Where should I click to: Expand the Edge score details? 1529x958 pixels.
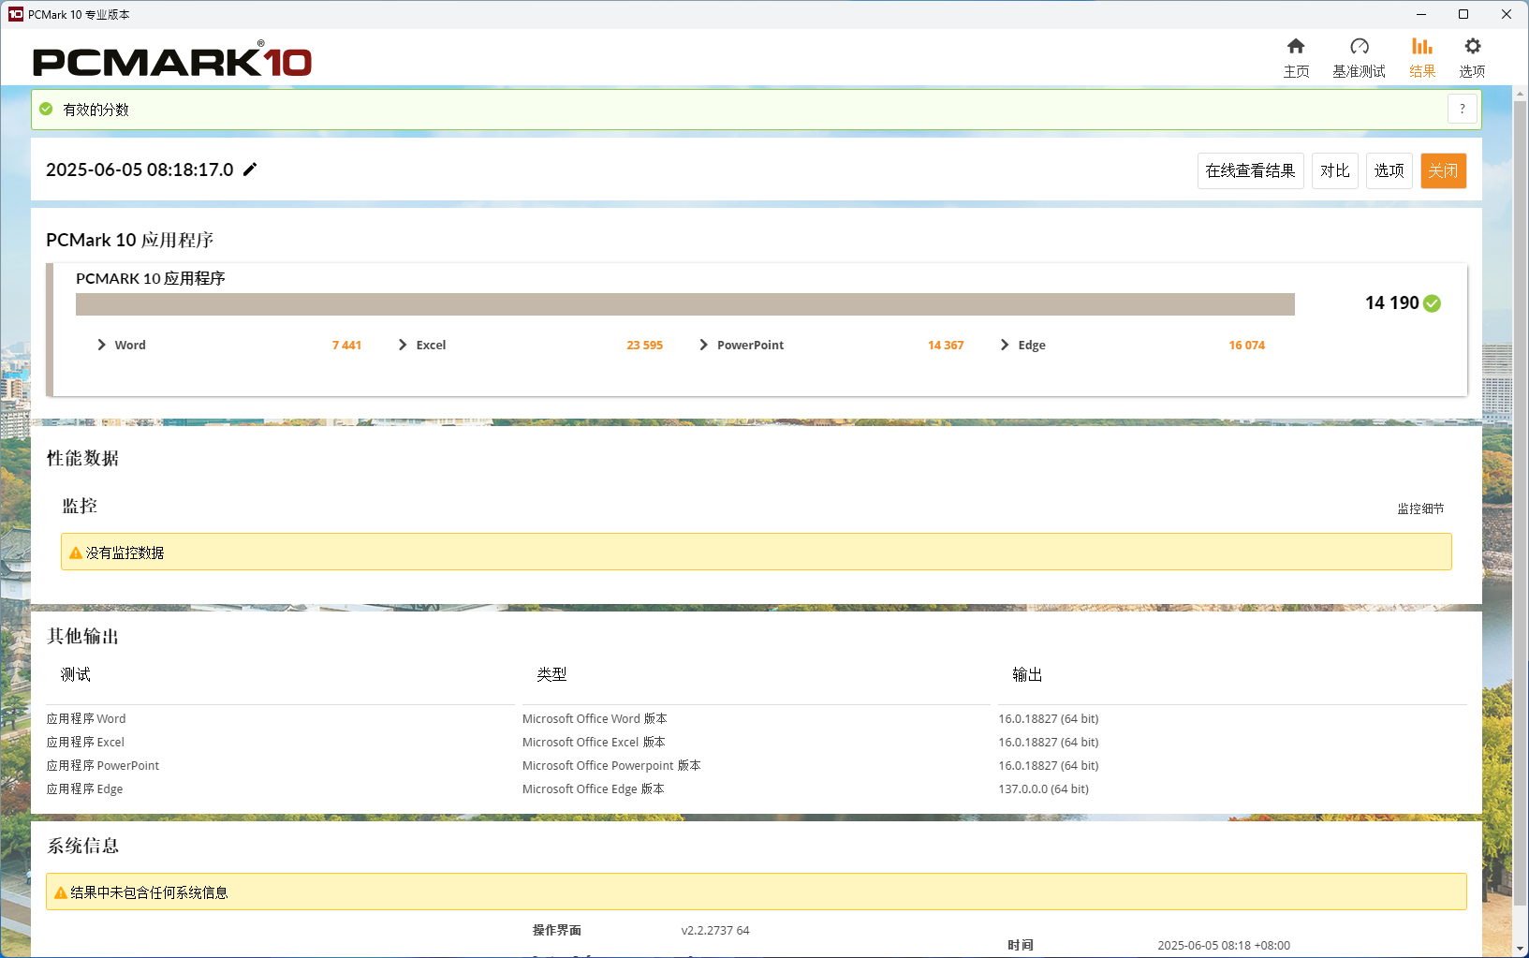pos(1005,345)
